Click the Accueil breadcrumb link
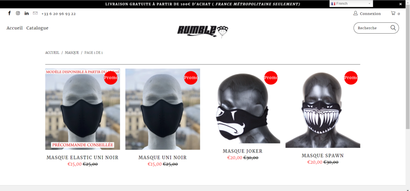 (x=52, y=52)
